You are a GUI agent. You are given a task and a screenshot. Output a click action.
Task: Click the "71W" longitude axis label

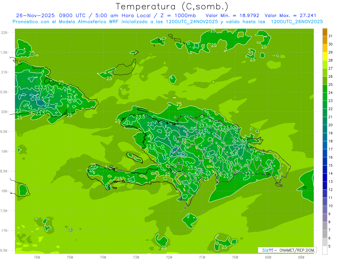point(202,257)
